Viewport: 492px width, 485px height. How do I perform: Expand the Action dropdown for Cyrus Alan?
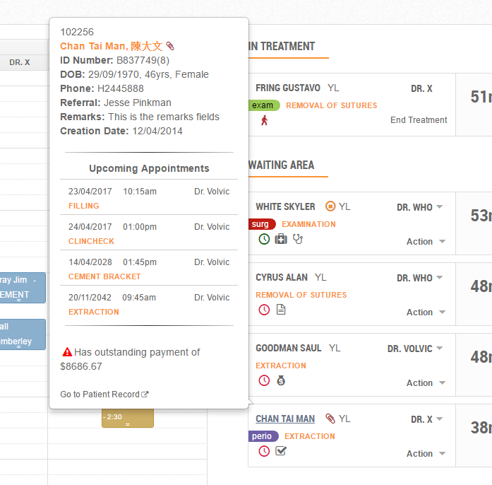point(426,312)
